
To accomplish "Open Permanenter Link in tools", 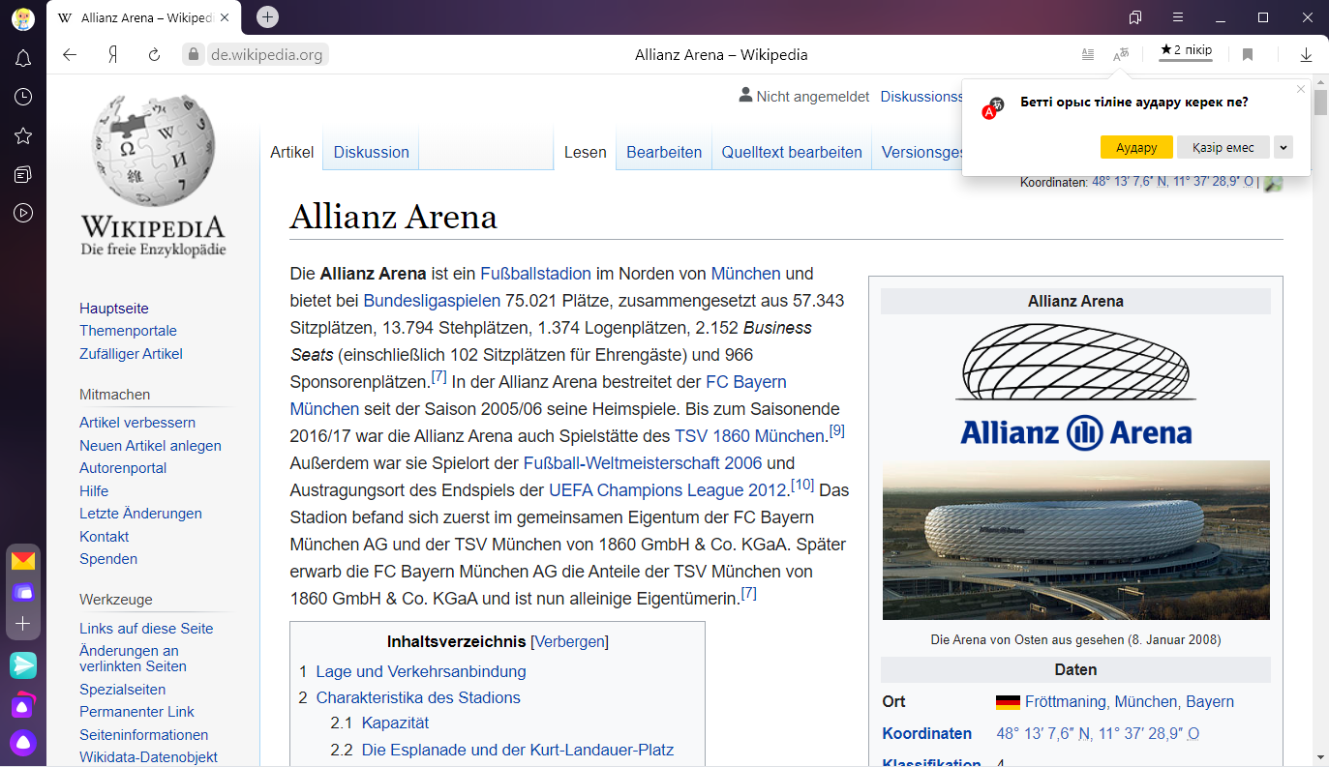I will (x=136, y=712).
